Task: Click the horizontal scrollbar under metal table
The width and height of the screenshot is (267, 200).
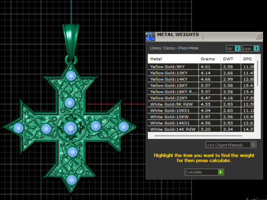Action: coord(198,136)
